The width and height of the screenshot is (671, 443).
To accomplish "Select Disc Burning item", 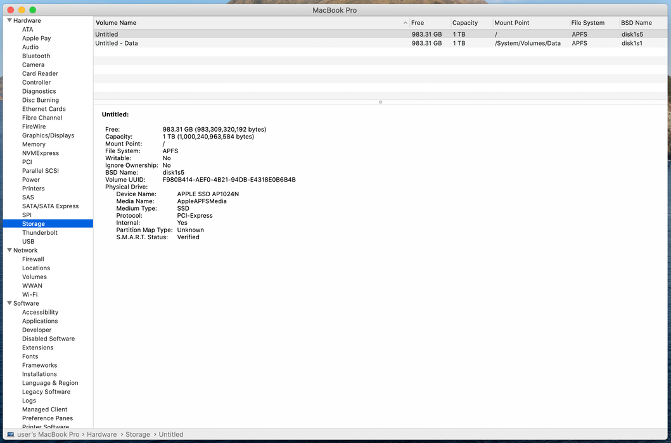I will pos(41,100).
